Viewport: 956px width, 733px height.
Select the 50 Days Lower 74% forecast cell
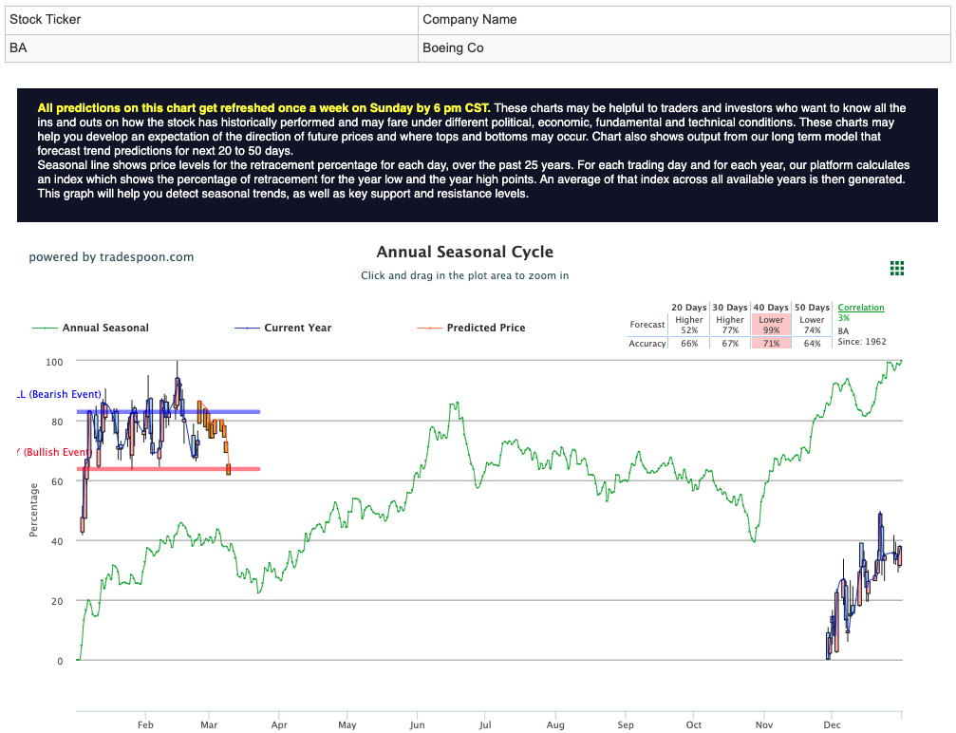point(812,325)
